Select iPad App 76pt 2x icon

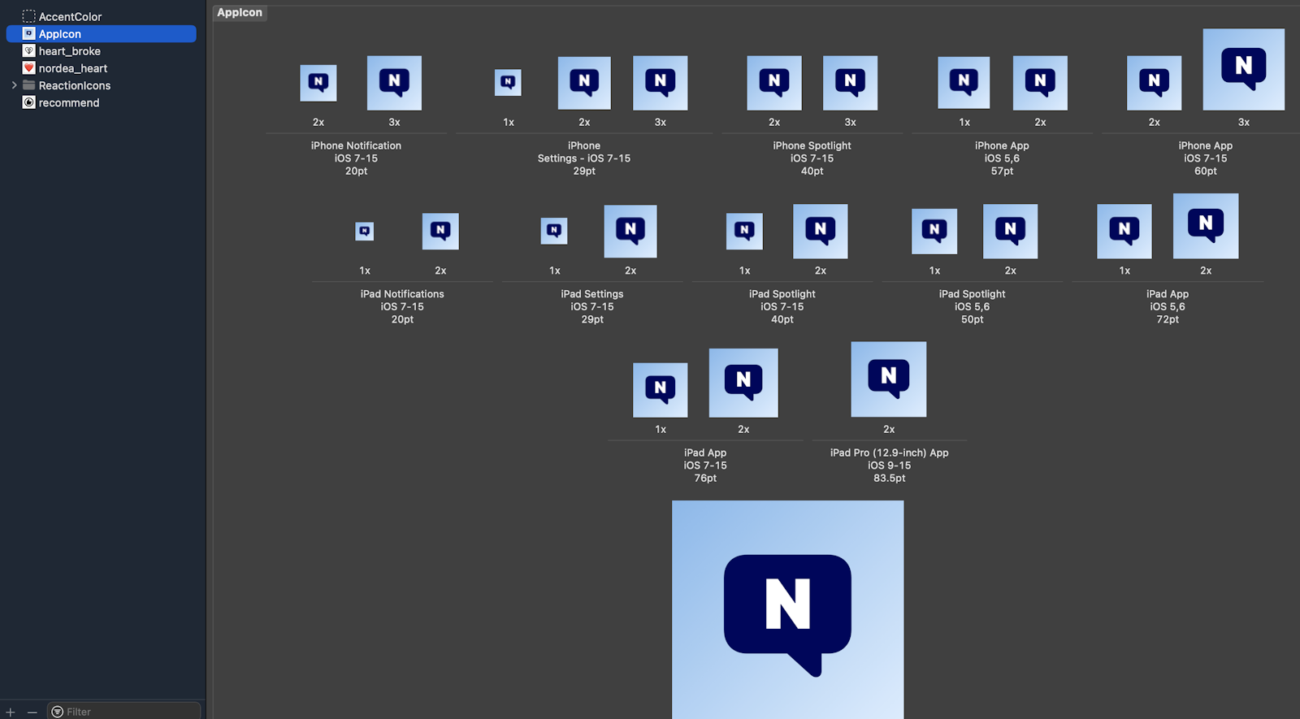pos(743,383)
